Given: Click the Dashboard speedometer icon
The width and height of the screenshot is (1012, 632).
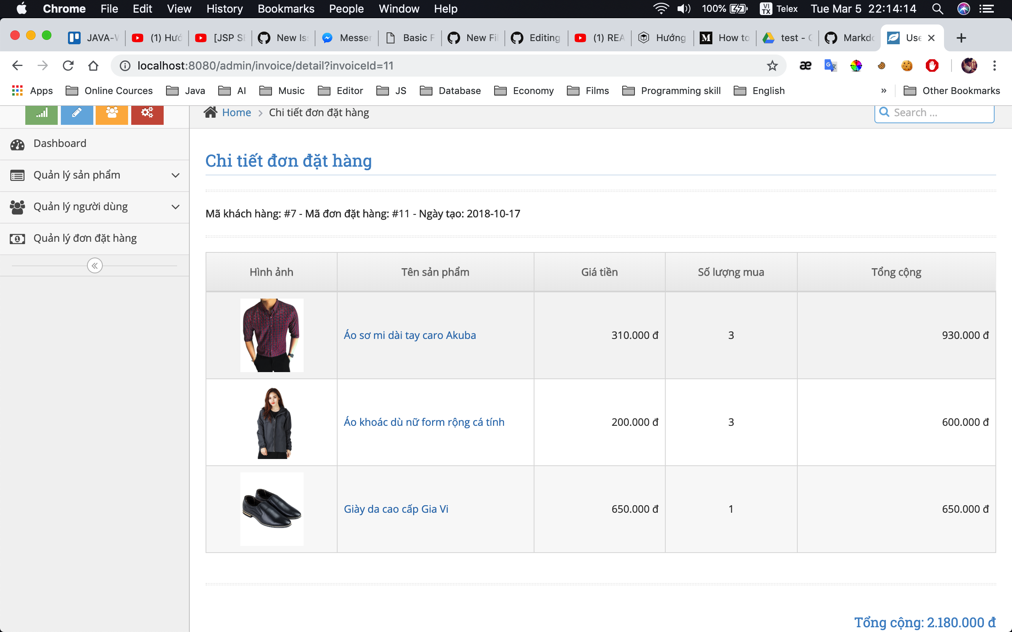Looking at the screenshot, I should pyautogui.click(x=17, y=144).
